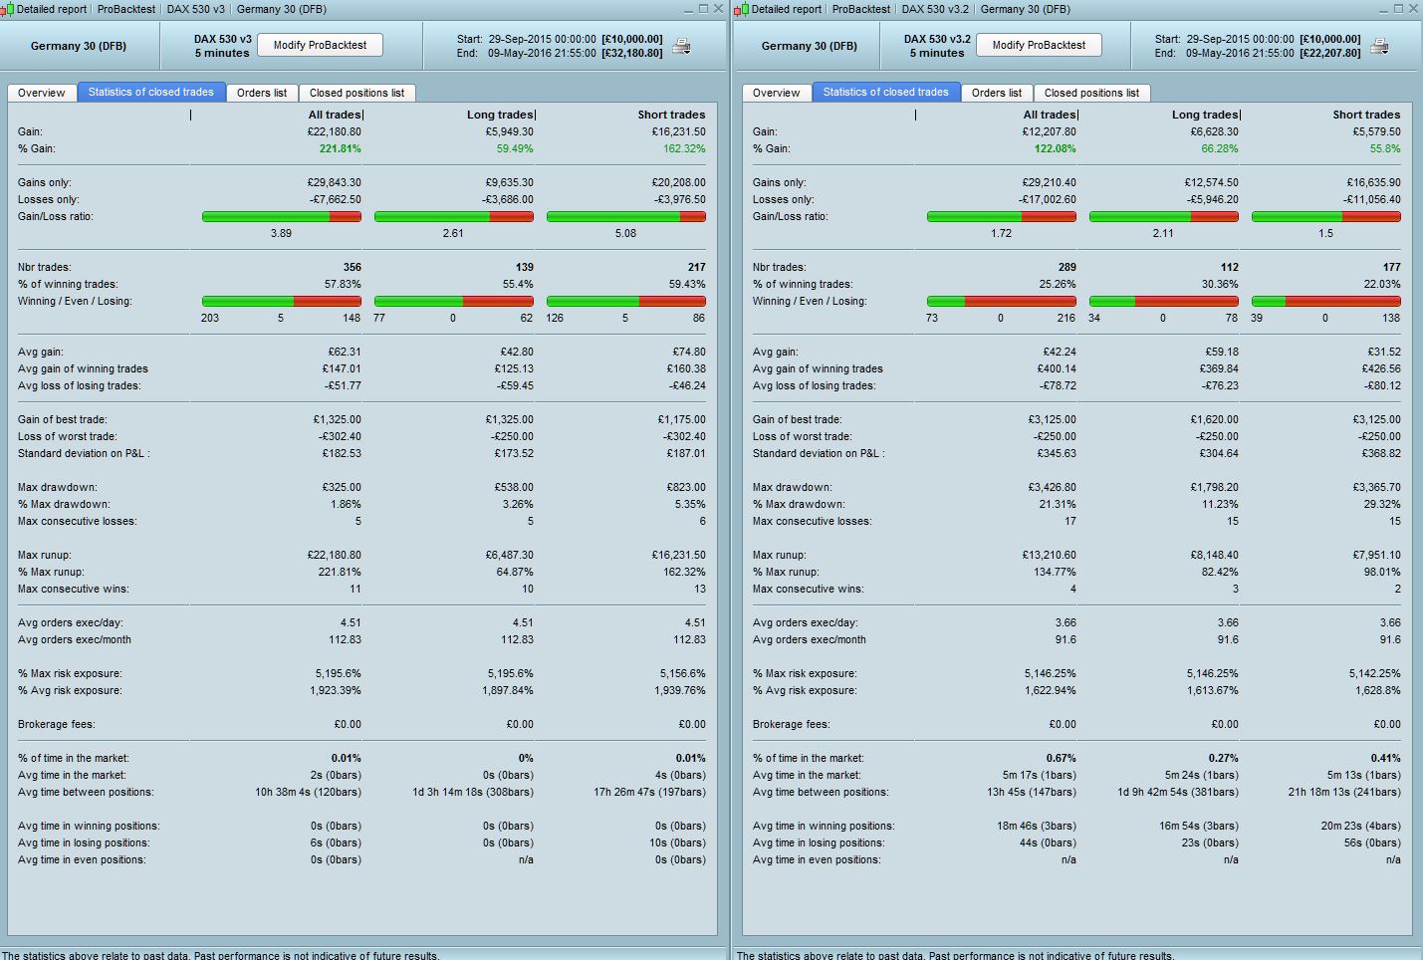Click the print icon in DAX 530 v3 window
The height and width of the screenshot is (960, 1423).
pyautogui.click(x=682, y=46)
